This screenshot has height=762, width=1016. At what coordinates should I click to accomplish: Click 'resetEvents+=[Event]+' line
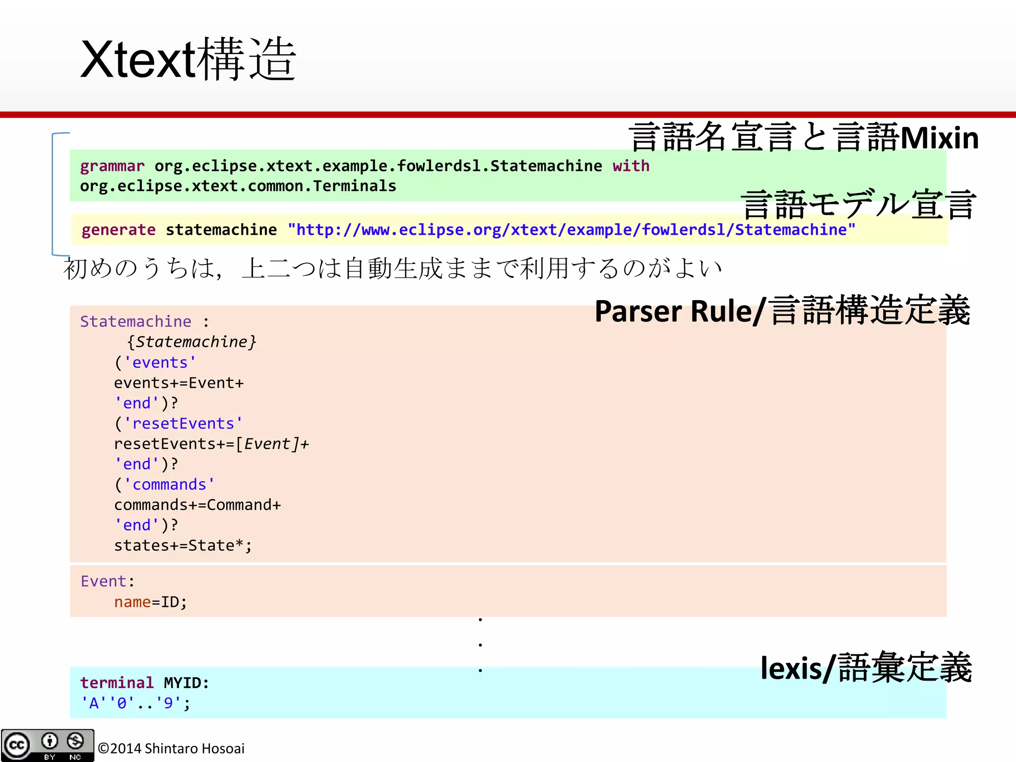[x=212, y=444]
